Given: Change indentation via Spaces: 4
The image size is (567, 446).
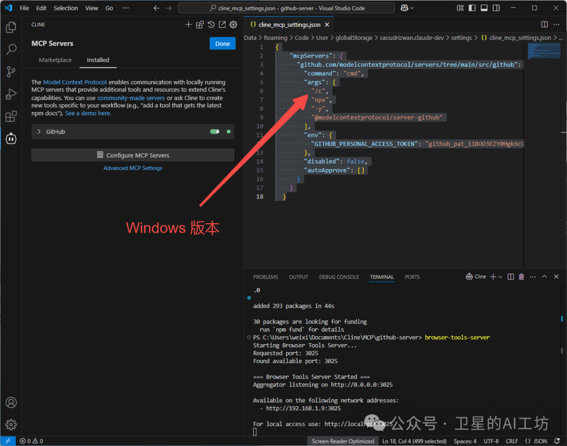Looking at the screenshot, I should tap(465, 441).
